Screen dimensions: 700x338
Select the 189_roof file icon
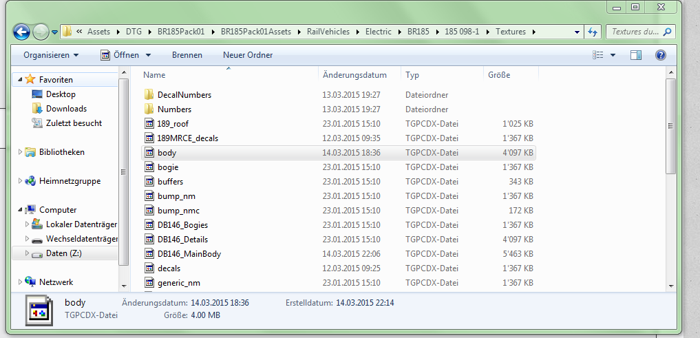(149, 124)
